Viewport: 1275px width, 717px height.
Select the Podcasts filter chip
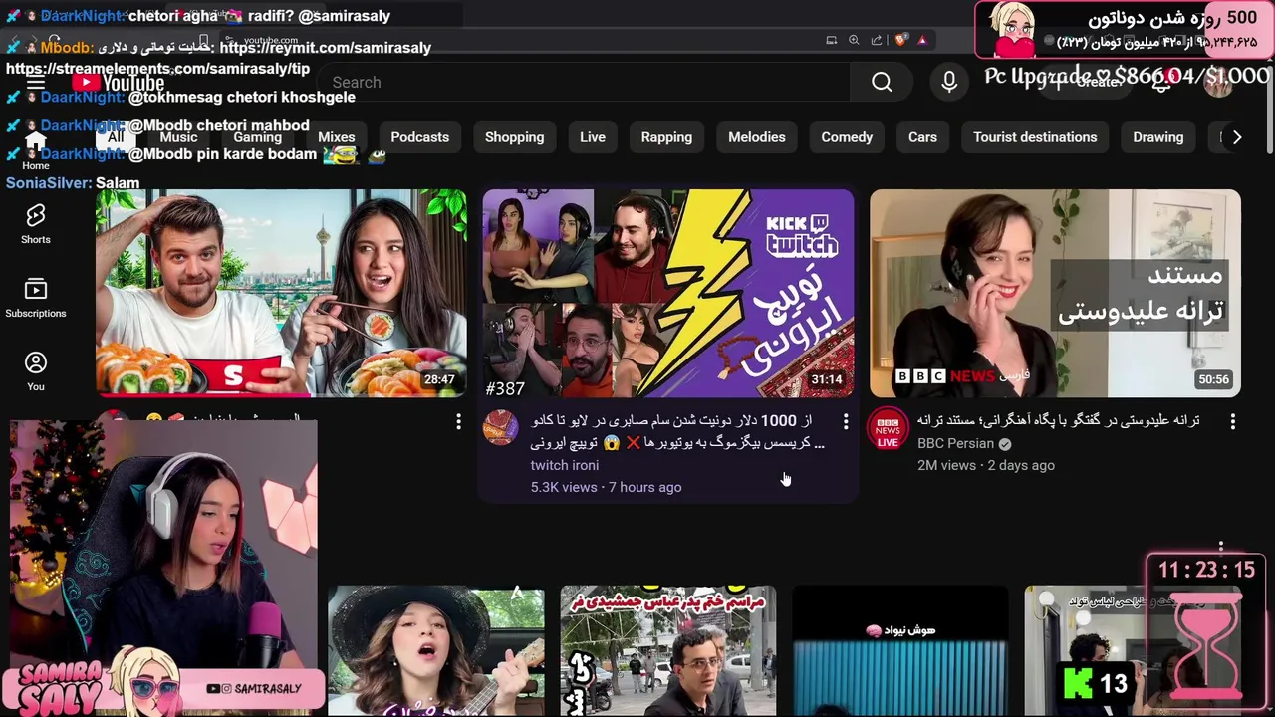(x=419, y=137)
